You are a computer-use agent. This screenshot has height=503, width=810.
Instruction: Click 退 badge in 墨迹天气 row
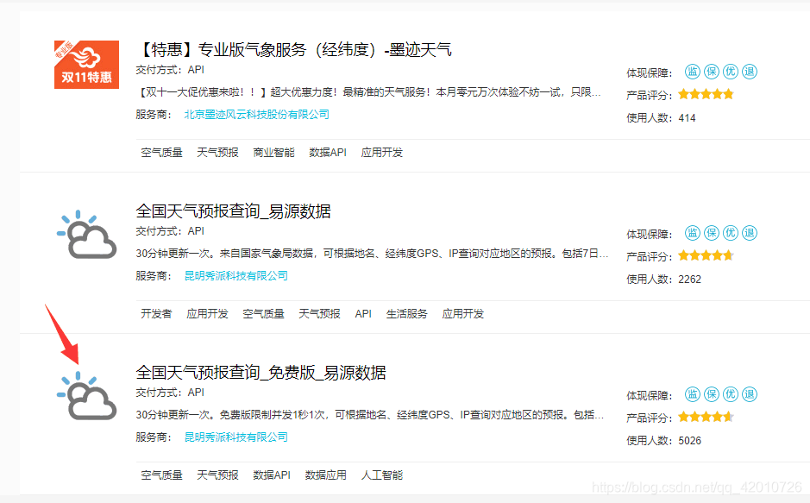coord(750,72)
